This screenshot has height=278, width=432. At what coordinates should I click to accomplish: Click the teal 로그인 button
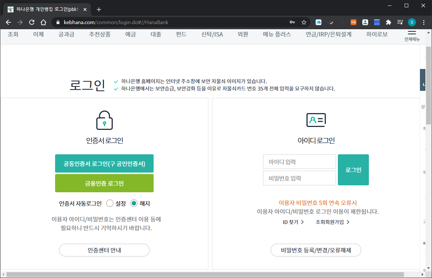click(353, 170)
